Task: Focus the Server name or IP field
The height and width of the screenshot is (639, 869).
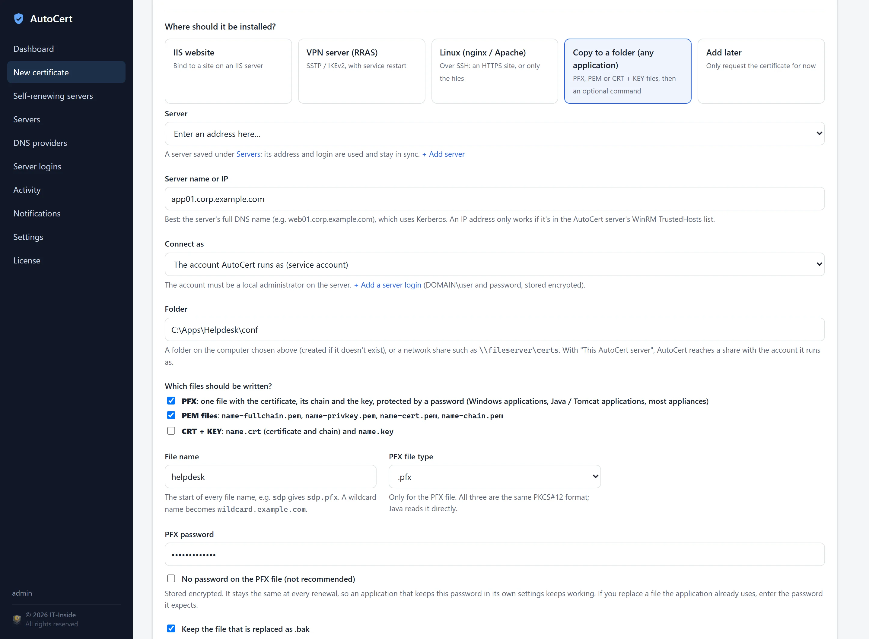Action: (x=495, y=199)
